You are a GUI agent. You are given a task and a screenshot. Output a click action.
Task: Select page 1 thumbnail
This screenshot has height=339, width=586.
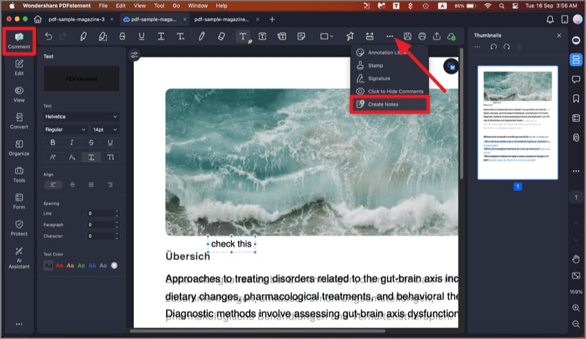click(517, 123)
